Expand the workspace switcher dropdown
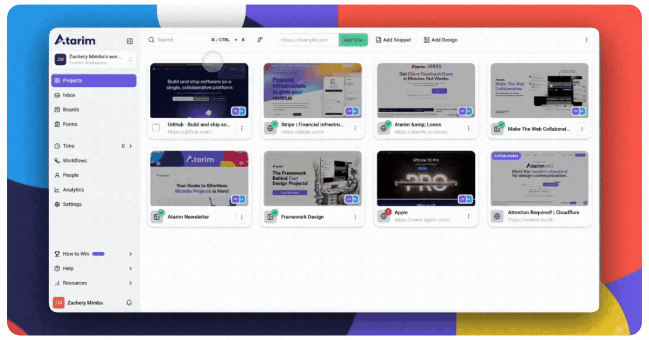649x340 pixels. tap(130, 59)
